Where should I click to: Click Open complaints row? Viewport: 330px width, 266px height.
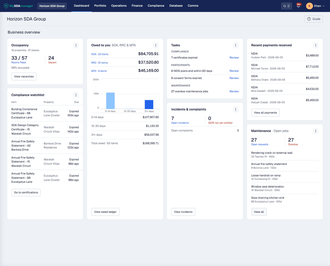pyautogui.click(x=205, y=131)
